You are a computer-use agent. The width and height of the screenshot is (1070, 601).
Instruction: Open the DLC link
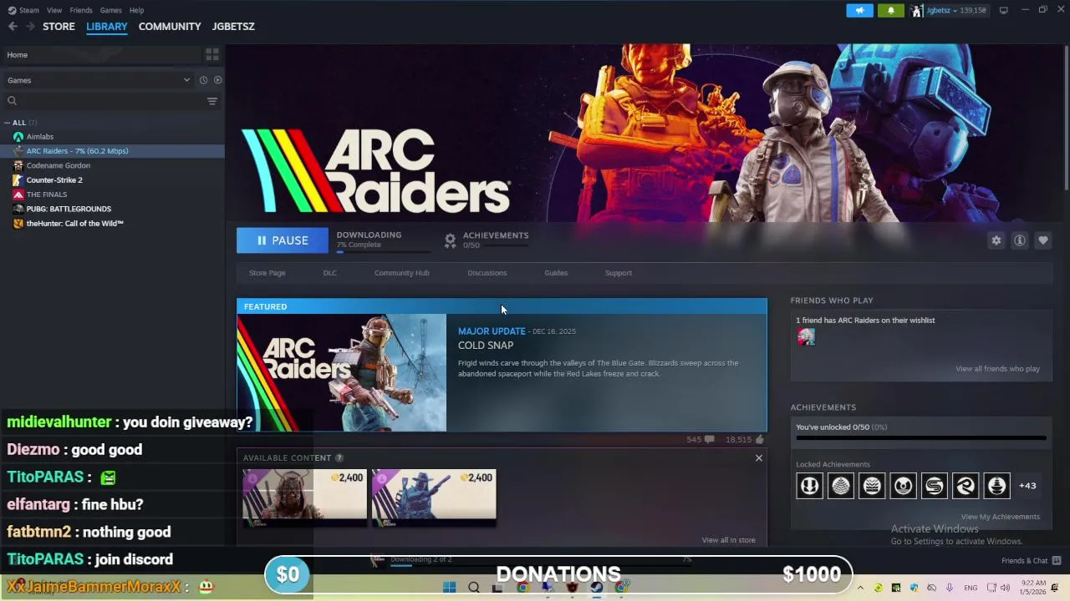[x=330, y=273]
